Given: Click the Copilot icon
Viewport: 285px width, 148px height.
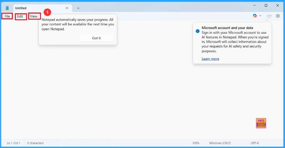Looking at the screenshot, I should (255, 16).
